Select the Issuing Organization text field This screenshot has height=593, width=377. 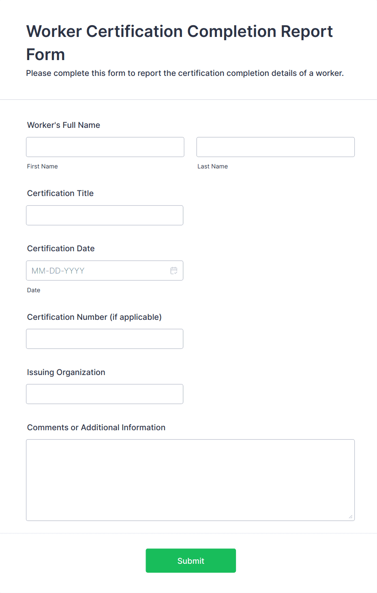(105, 394)
